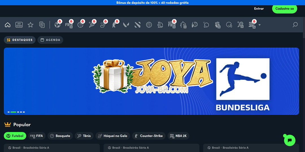Screen dimensions: 305x152
Task: Open the AO VIVO live betting icon
Action: (x=19, y=25)
